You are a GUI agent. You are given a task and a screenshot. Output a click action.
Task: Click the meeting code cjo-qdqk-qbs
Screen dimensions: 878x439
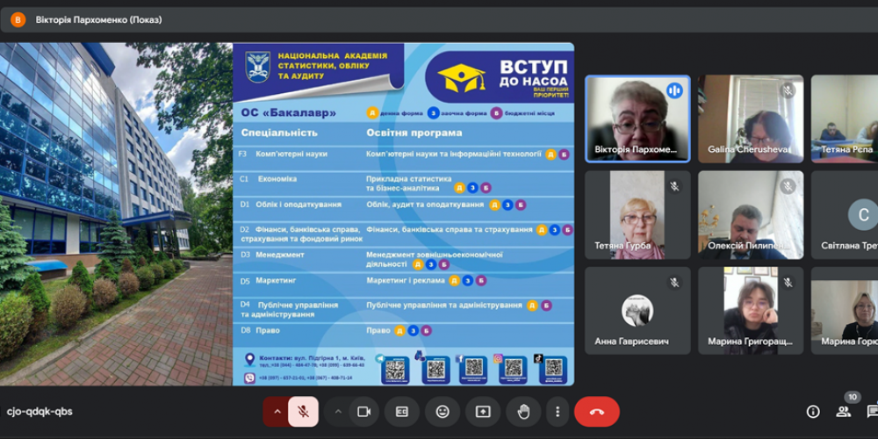click(x=40, y=411)
